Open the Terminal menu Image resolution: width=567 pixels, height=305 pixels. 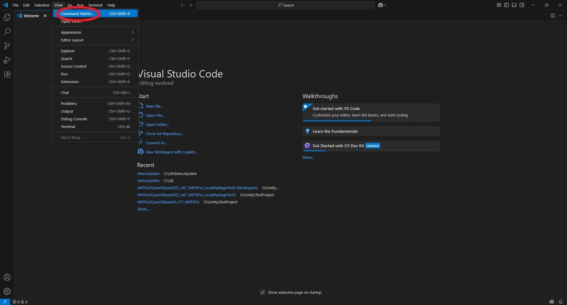pyautogui.click(x=95, y=5)
